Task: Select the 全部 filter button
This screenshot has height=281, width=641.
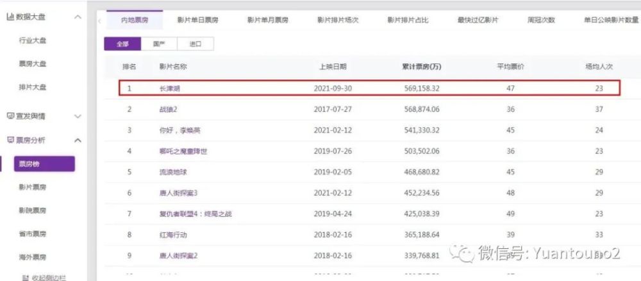Action: tap(122, 44)
